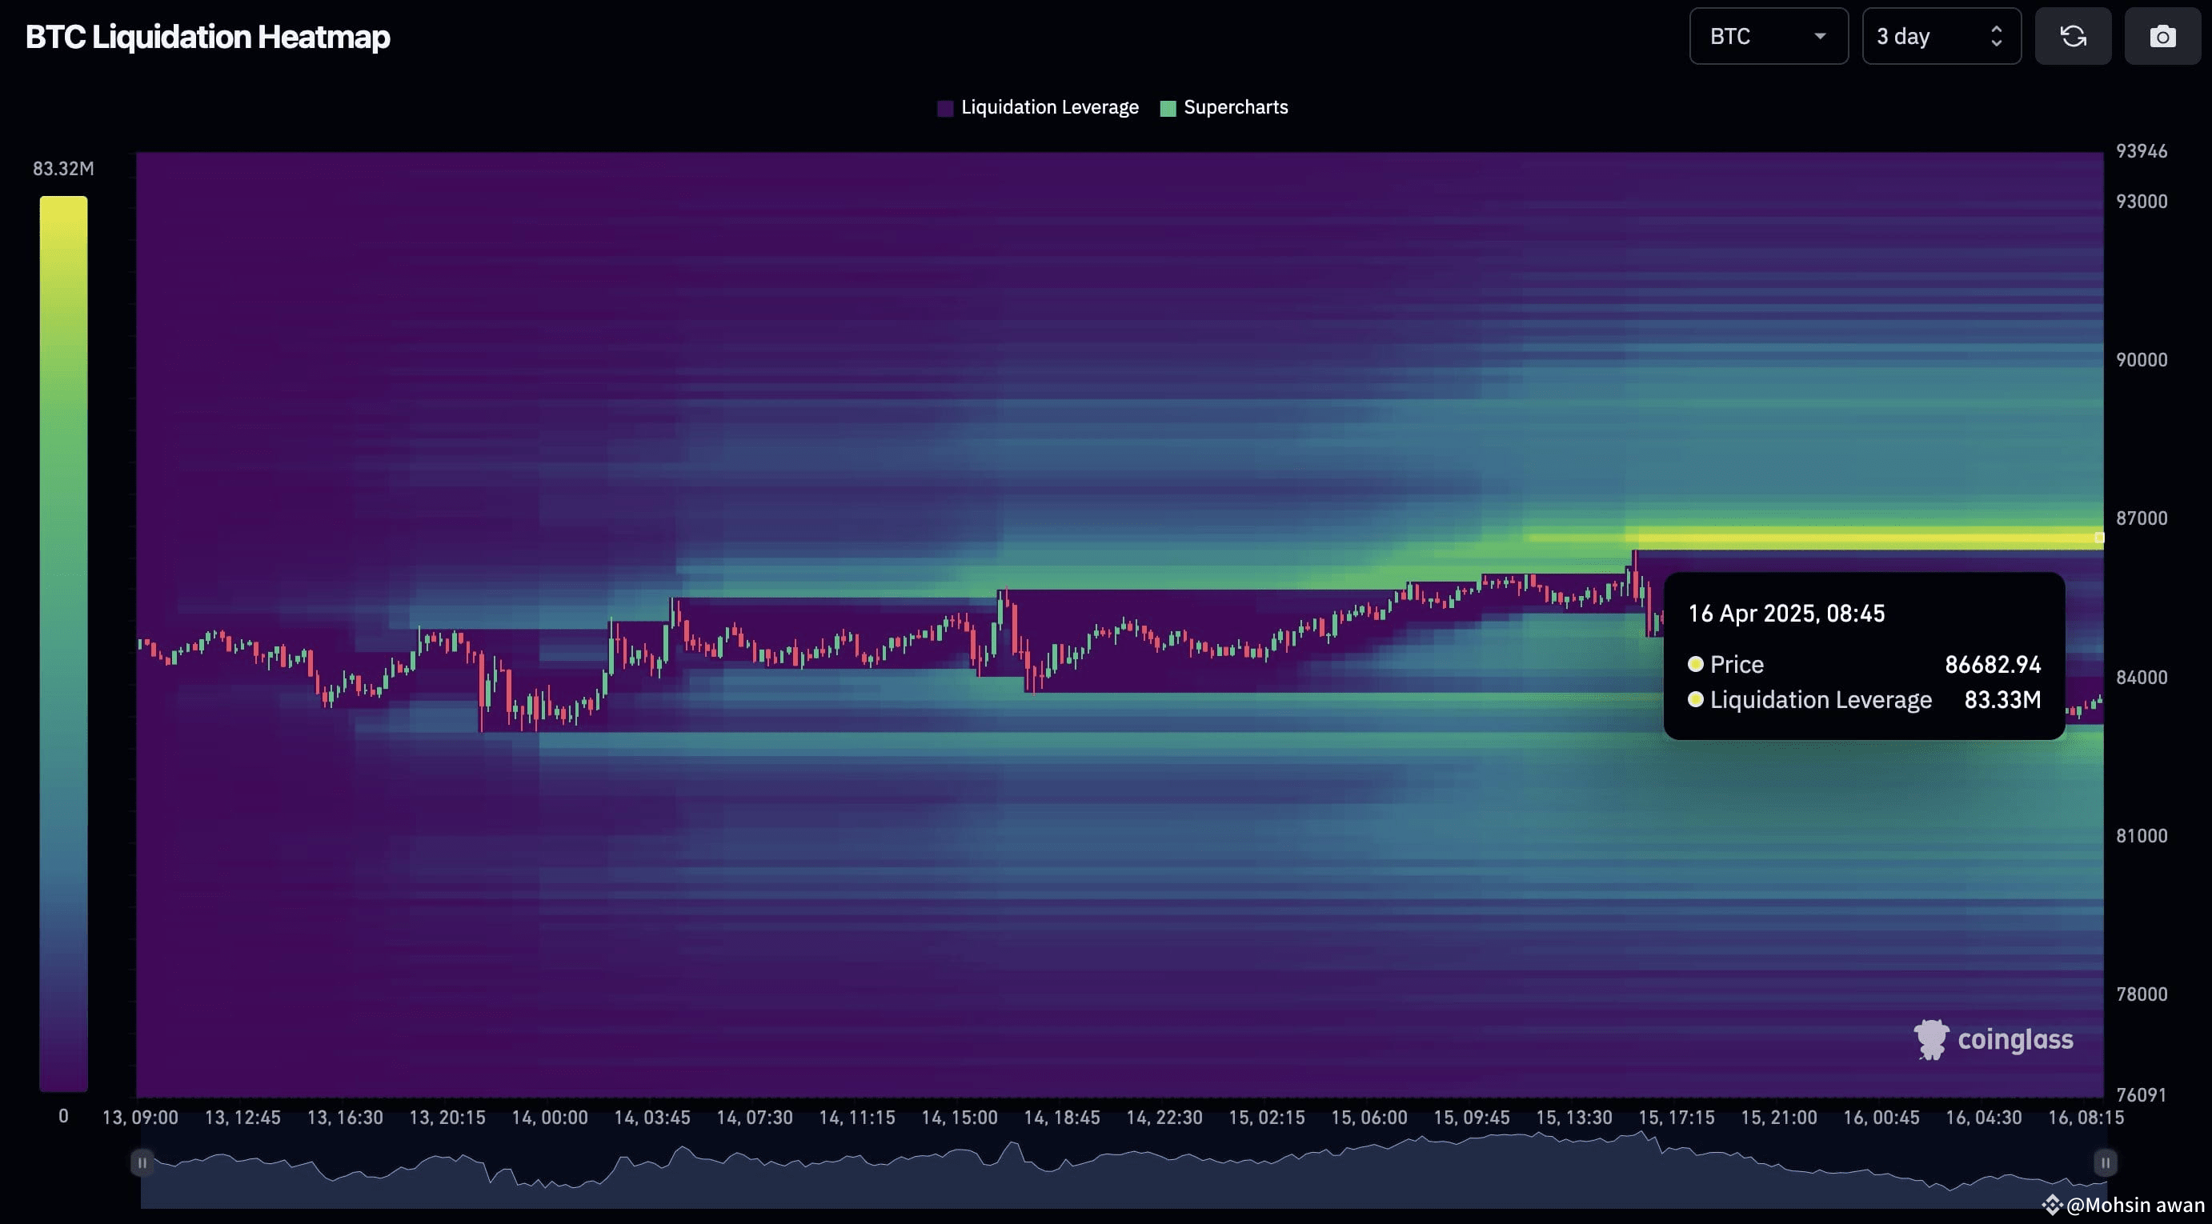
Task: Click the BTC Liquidation Heatmap title
Action: pos(208,37)
